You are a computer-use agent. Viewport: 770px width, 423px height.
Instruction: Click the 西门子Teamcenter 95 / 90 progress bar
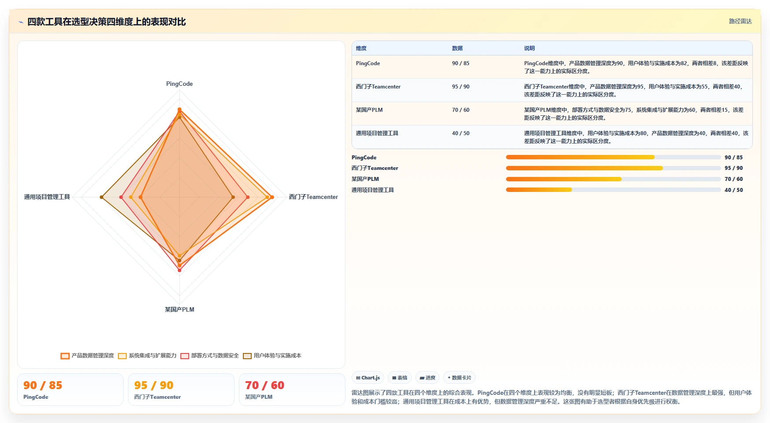pyautogui.click(x=613, y=168)
